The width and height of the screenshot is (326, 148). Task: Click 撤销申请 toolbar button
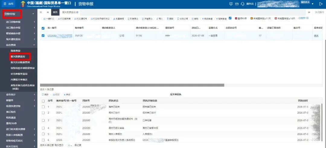[221, 19]
